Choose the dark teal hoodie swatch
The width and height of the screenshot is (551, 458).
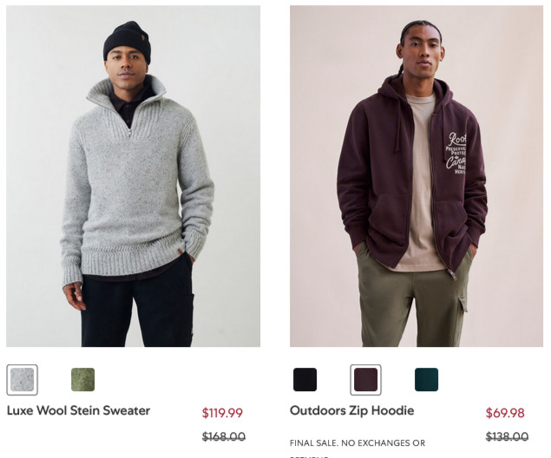(x=427, y=380)
